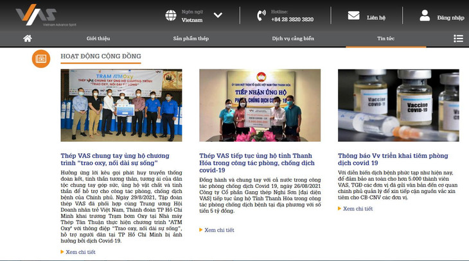Click the Liên hệ contact link
Viewport: 469px width, 261px height.
coord(376,18)
